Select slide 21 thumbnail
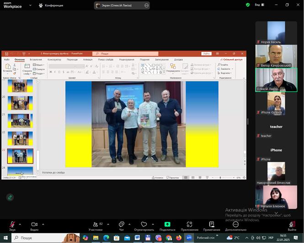Viewport: 304px width, 243px height. [x=20, y=121]
